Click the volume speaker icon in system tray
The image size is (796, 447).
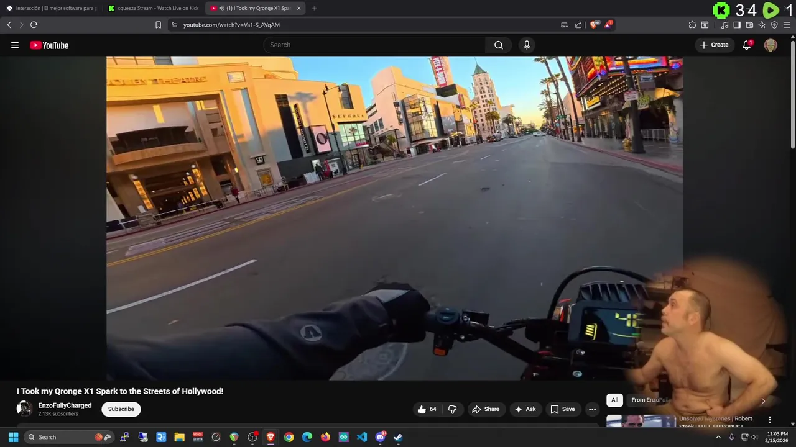[x=754, y=437]
